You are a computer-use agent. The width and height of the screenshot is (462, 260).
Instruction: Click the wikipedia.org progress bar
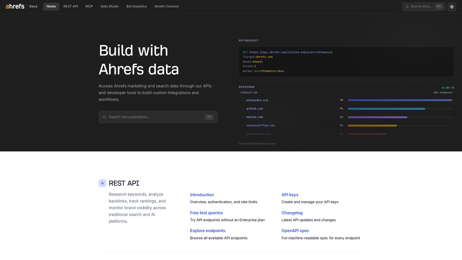400,100
